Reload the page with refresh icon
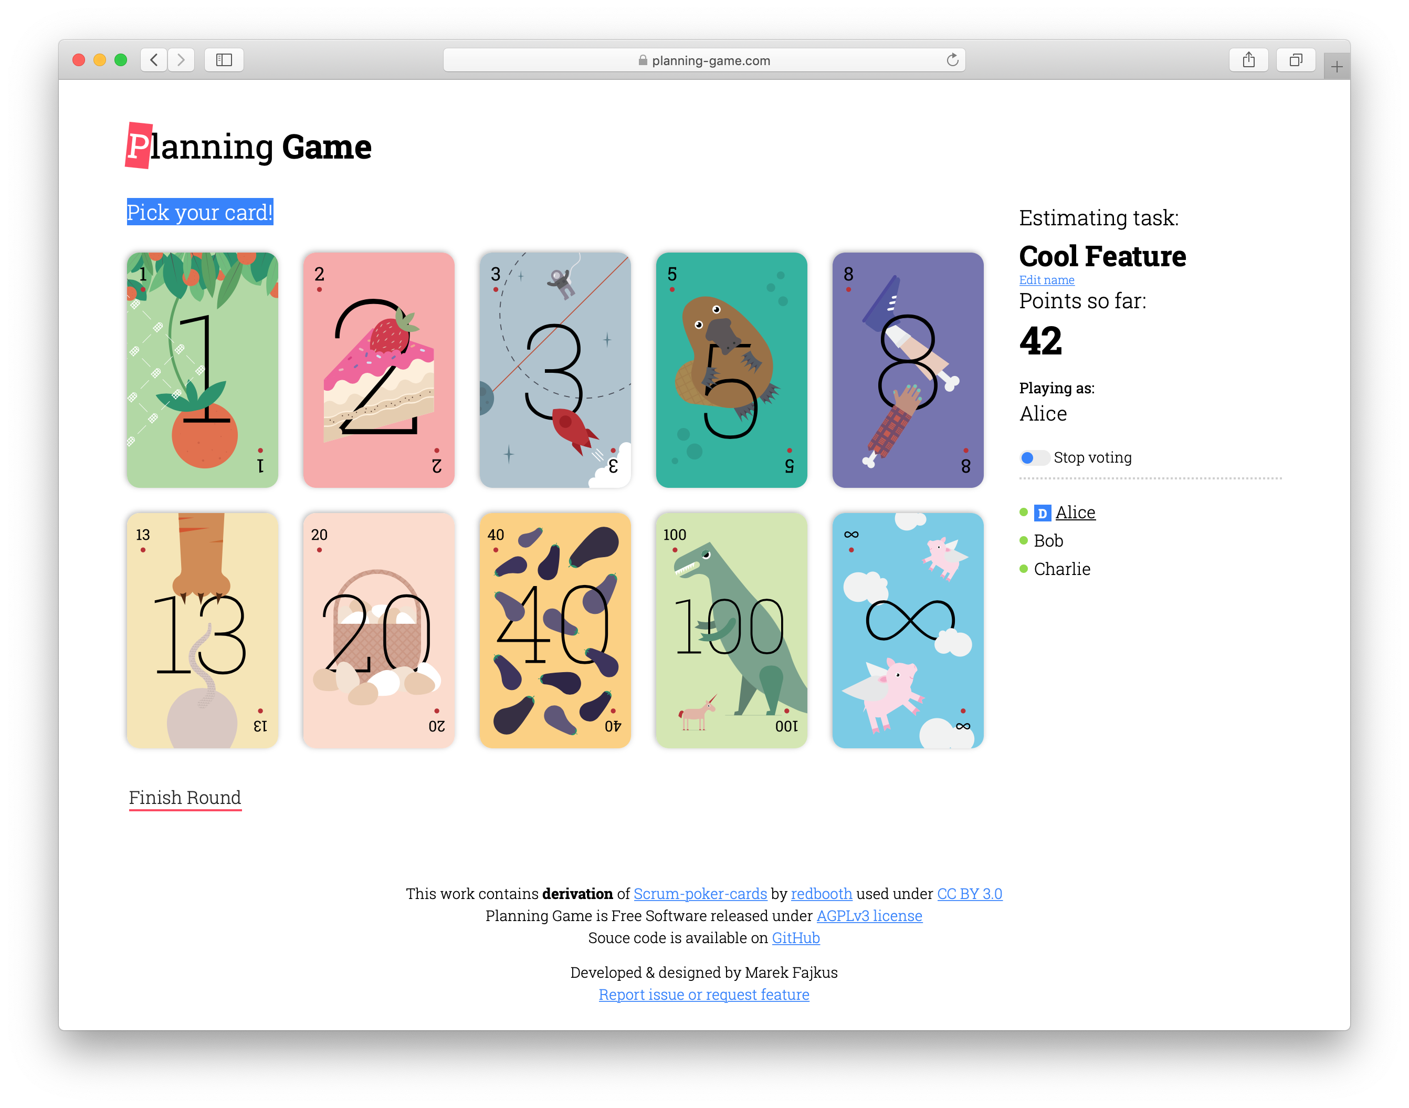The image size is (1409, 1108). point(952,60)
